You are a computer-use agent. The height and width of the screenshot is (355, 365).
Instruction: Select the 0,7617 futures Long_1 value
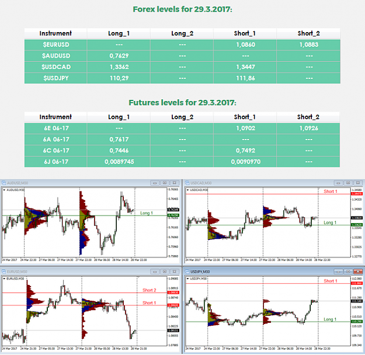[x=119, y=140]
